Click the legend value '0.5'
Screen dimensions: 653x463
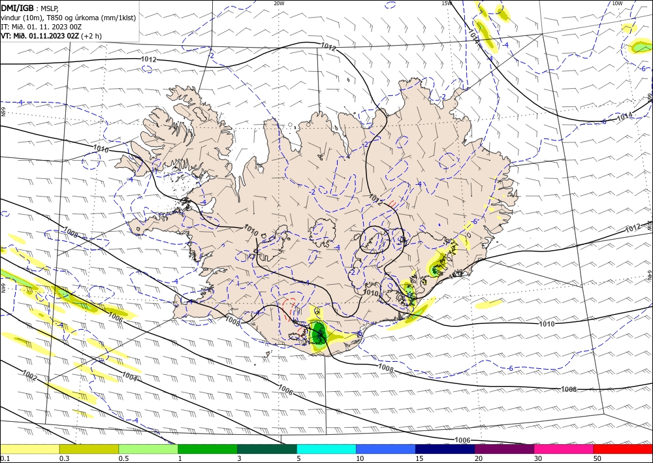pyautogui.click(x=123, y=458)
